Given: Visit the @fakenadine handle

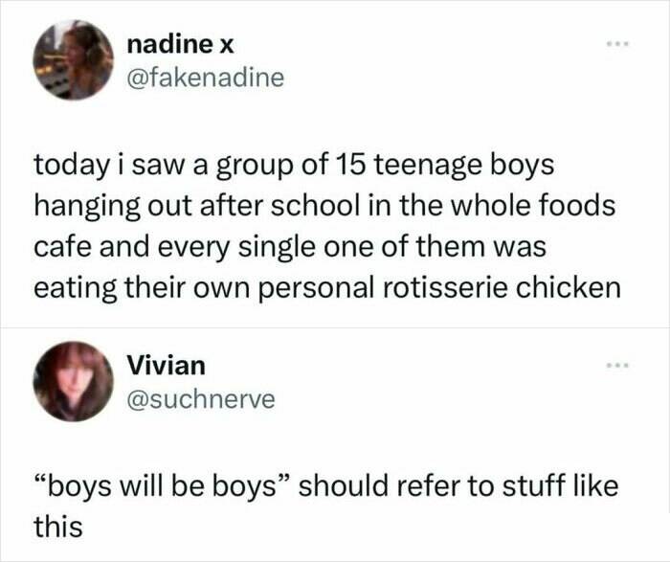Looking at the screenshot, I should [205, 77].
